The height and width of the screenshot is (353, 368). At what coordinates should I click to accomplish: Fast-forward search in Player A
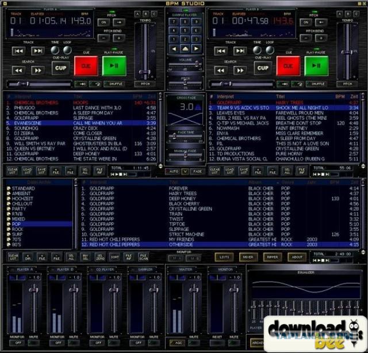(38, 70)
